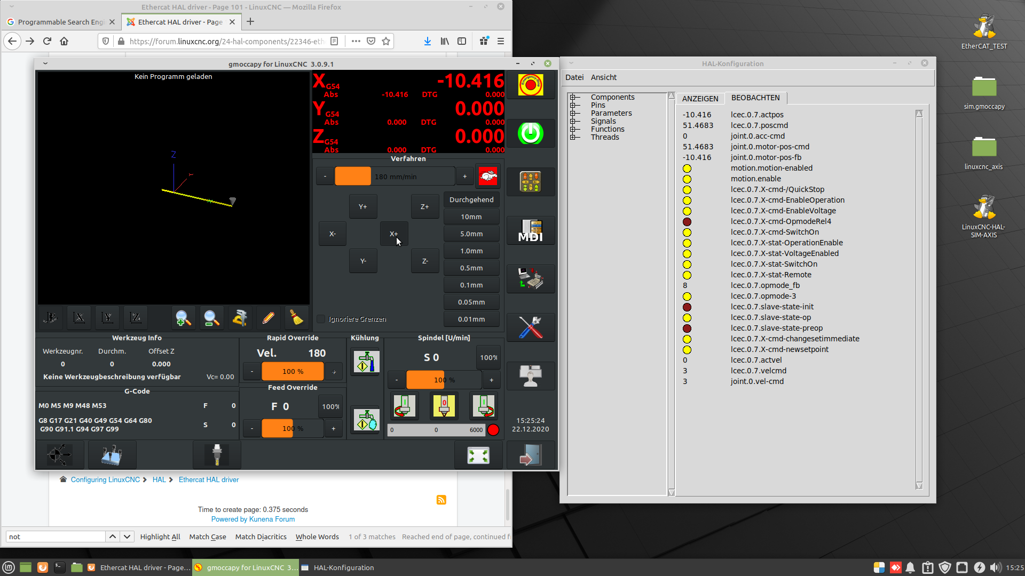Toggle rabbit rapid jog speed button

click(x=488, y=176)
